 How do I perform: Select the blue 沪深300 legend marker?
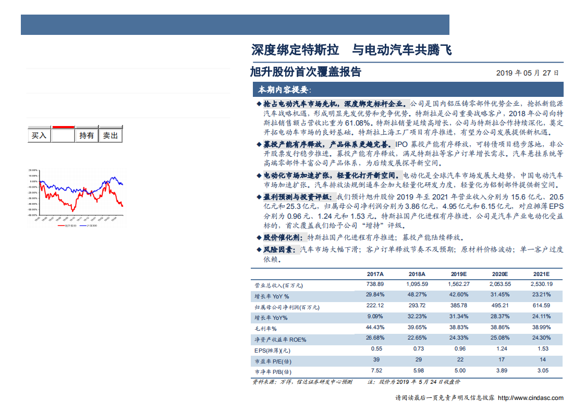pos(83,226)
